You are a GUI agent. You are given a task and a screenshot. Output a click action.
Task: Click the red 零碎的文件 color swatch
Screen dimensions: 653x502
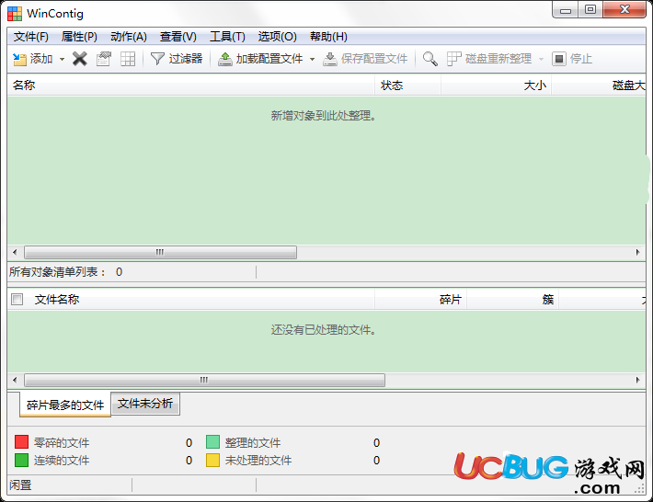pyautogui.click(x=21, y=442)
